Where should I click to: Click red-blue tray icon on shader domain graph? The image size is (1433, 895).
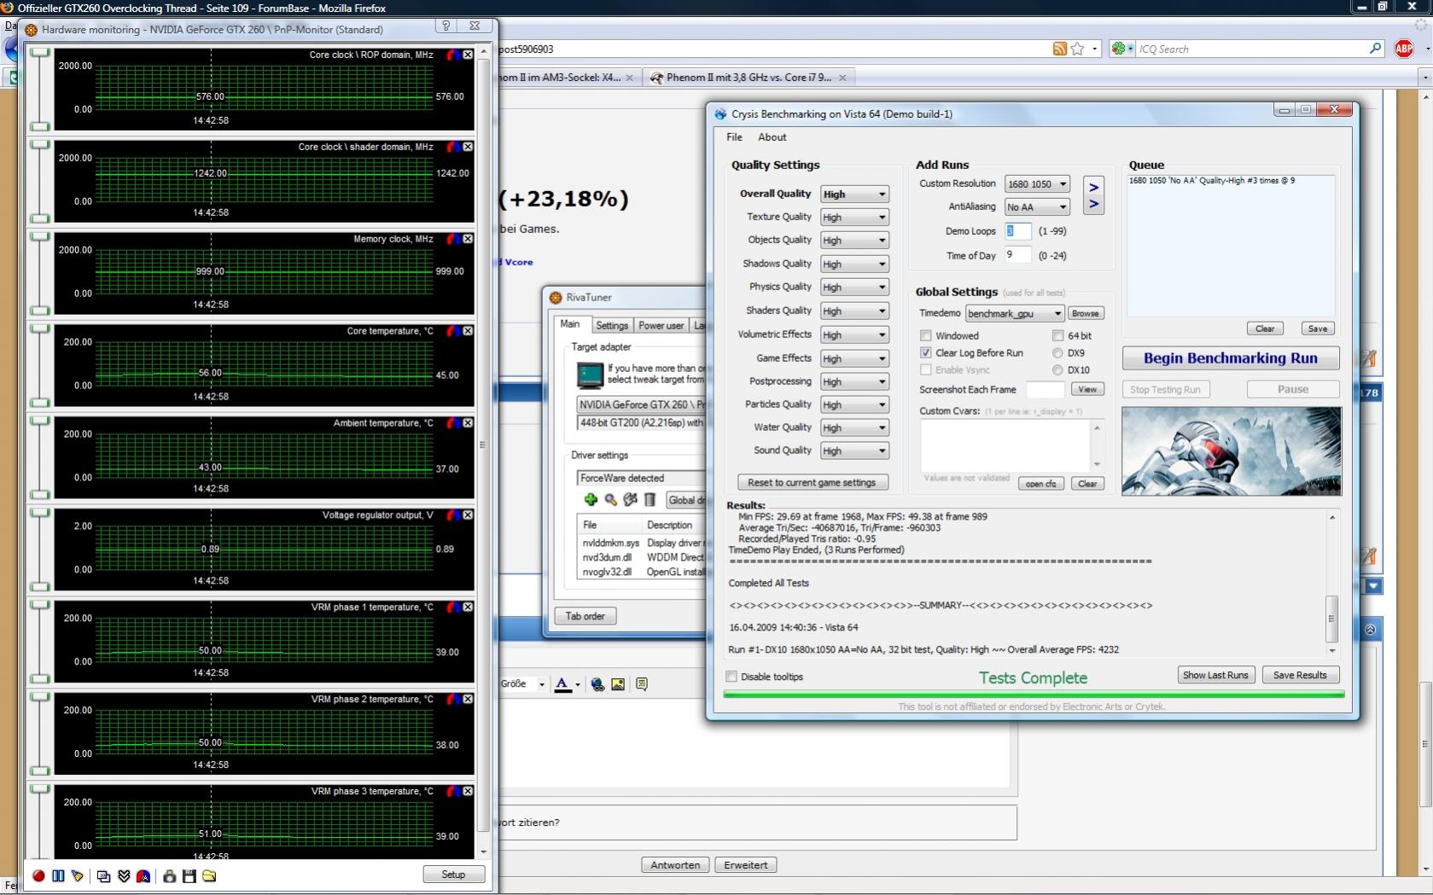(454, 147)
